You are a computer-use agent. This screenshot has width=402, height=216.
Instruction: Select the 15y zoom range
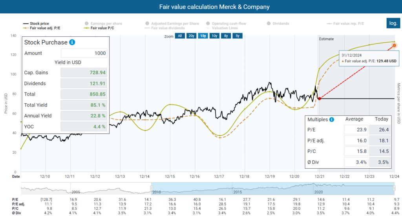[x=203, y=36]
